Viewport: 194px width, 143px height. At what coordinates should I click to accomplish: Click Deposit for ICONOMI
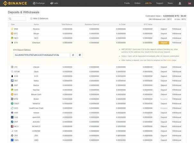tap(164, 131)
